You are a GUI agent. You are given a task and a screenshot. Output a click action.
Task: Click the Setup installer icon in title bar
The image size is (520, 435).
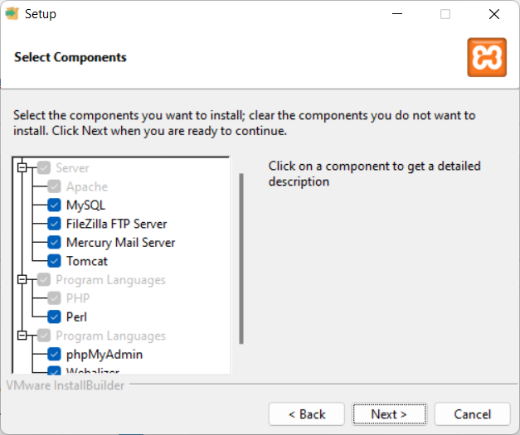point(12,13)
